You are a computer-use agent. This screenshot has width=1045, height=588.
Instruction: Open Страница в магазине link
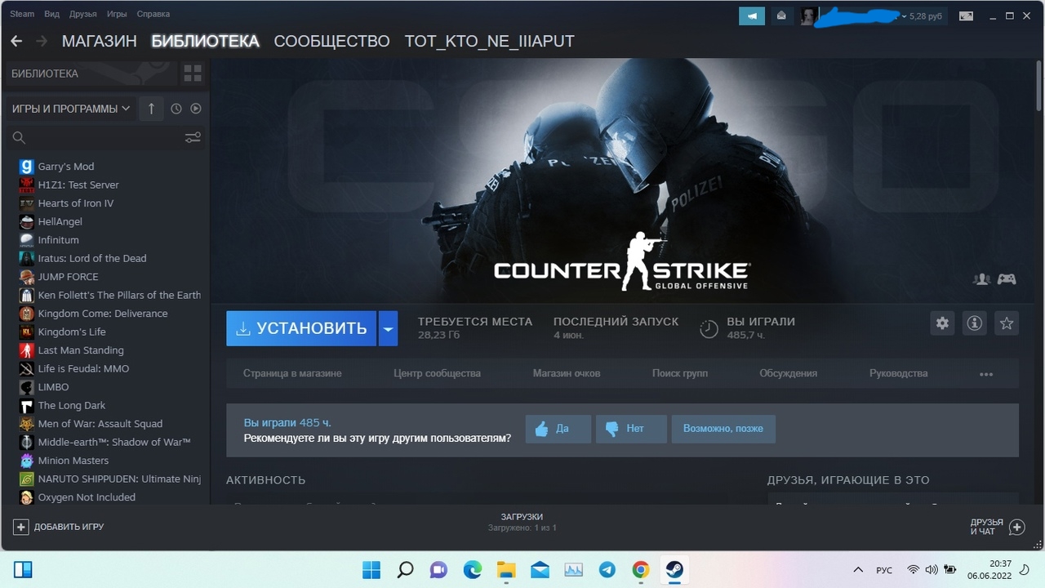point(292,373)
